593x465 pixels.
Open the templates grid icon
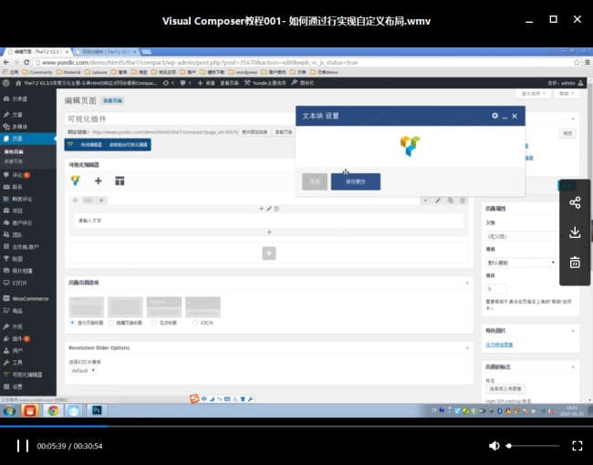120,181
